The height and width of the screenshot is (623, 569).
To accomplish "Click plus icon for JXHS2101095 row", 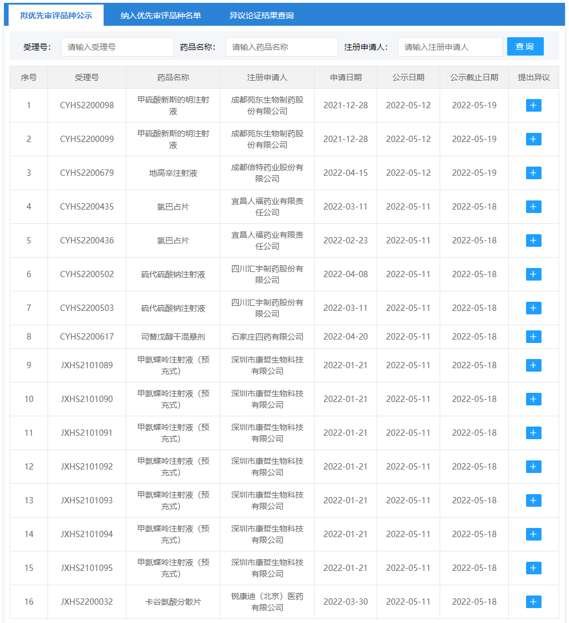I will coord(533,568).
